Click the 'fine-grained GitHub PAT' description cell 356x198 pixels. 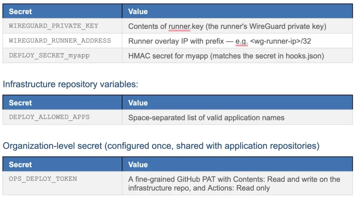234,184
